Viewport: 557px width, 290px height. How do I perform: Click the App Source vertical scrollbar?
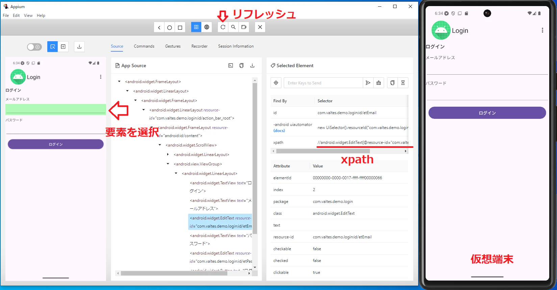255,159
